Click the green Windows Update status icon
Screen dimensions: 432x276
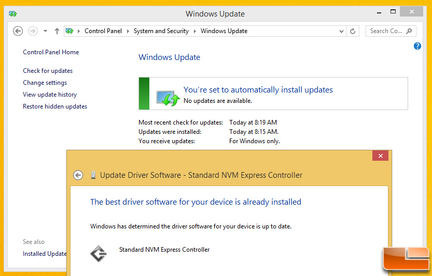pyautogui.click(x=167, y=97)
